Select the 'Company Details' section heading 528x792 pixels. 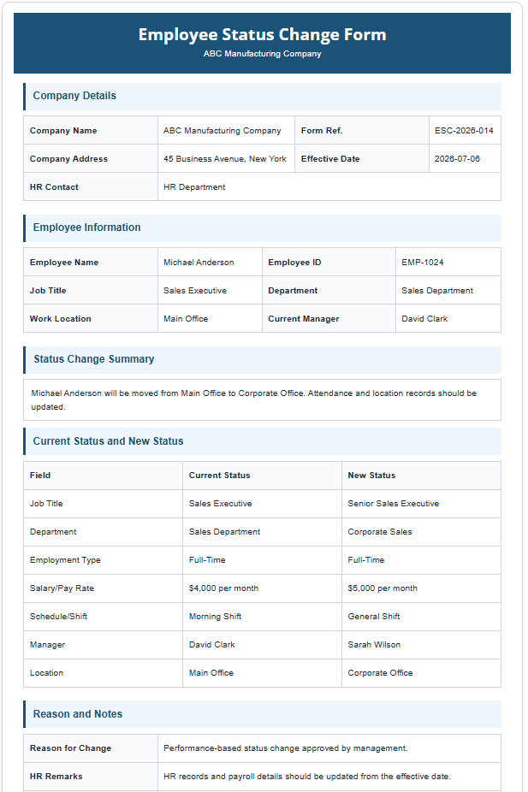coord(74,96)
